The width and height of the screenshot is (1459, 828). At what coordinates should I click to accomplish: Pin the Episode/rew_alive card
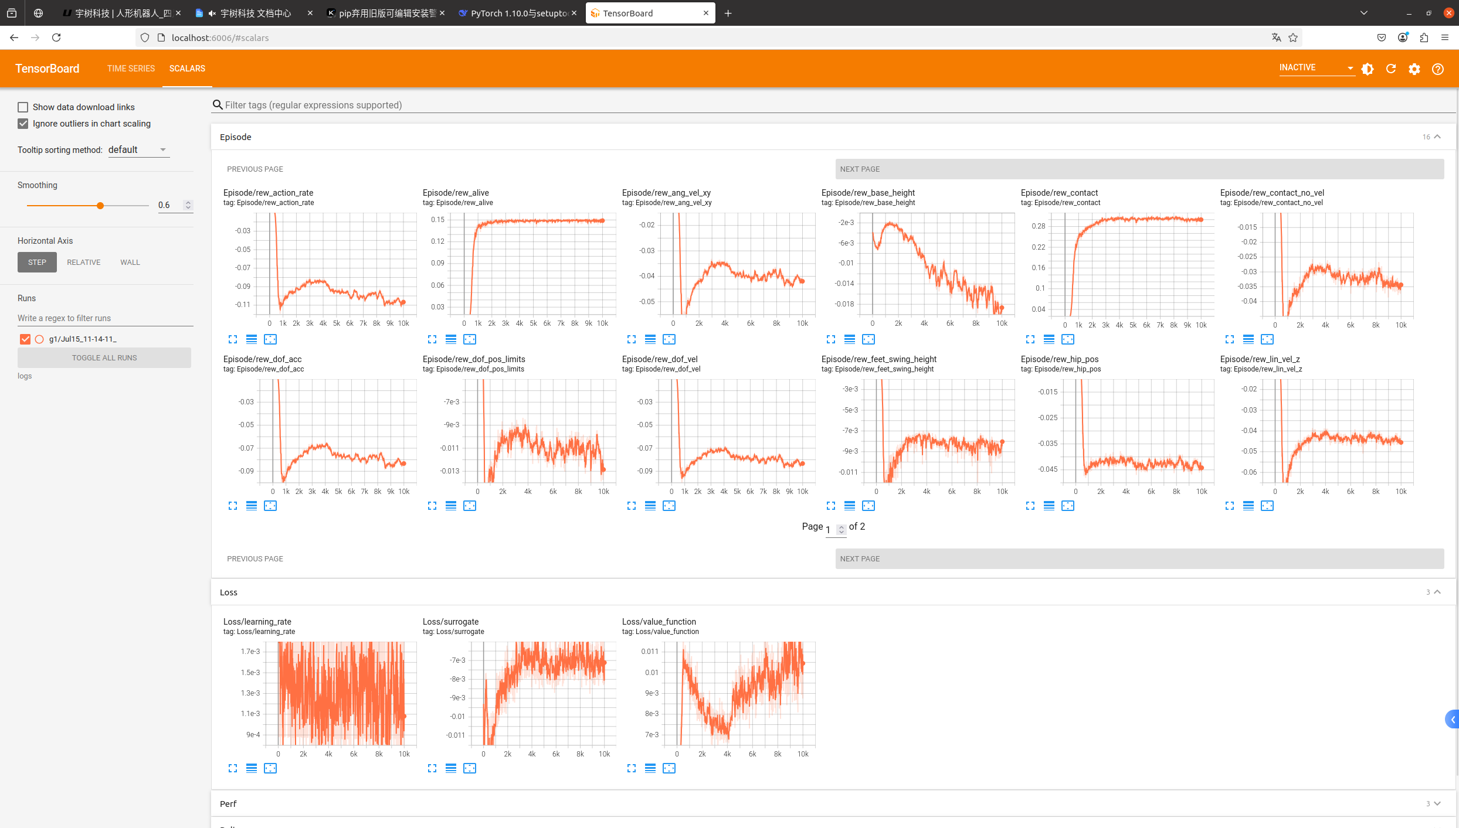coord(470,339)
